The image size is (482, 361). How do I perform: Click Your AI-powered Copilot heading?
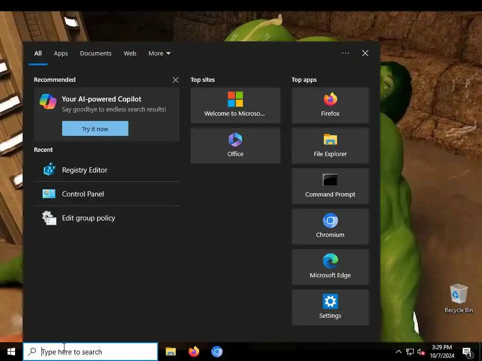point(102,99)
